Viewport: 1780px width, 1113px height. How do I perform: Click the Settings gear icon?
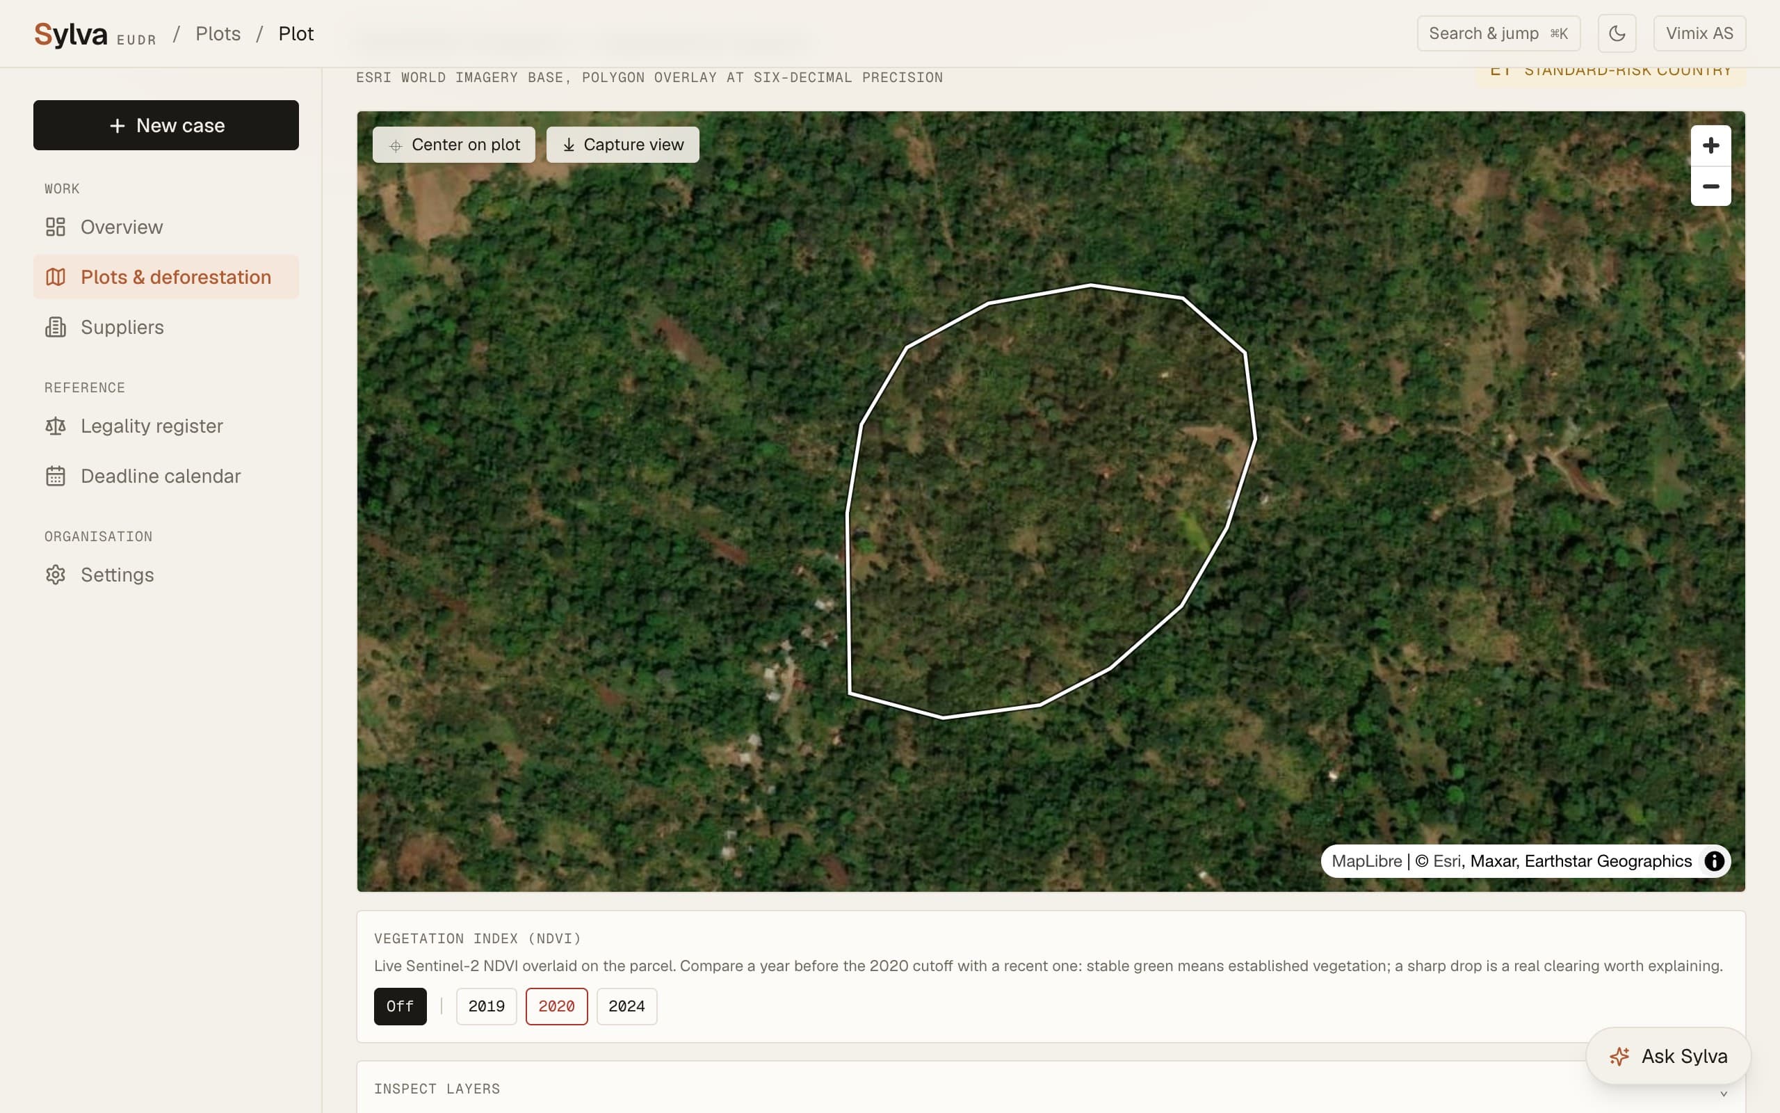tap(56, 575)
